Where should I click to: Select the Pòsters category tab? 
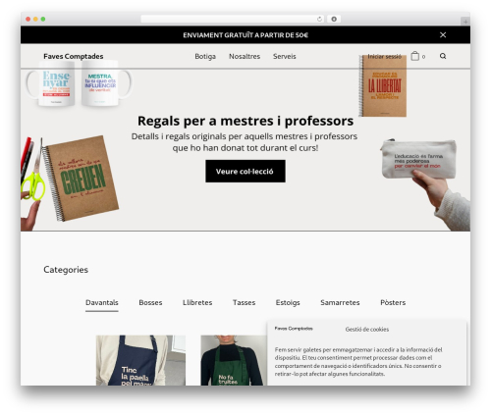(x=393, y=302)
